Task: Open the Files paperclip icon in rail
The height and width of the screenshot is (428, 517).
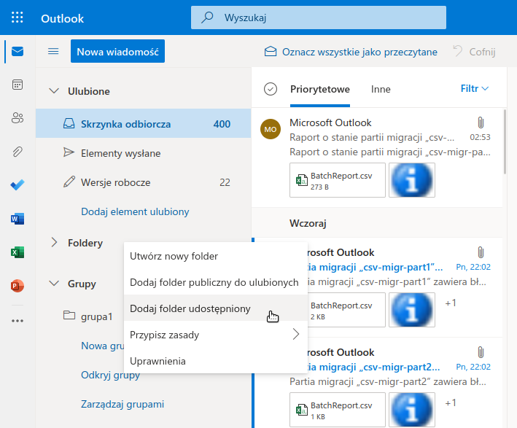Action: coord(18,151)
